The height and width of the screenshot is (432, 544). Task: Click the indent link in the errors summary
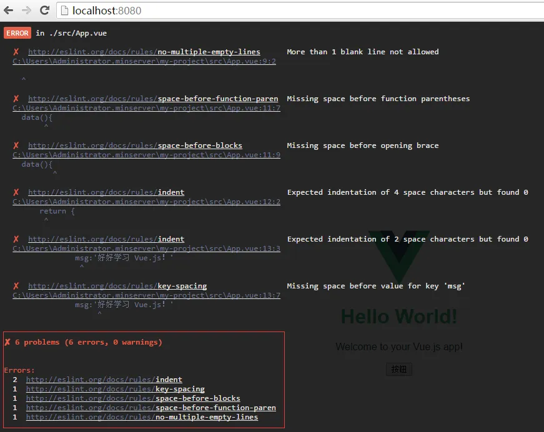(103, 380)
